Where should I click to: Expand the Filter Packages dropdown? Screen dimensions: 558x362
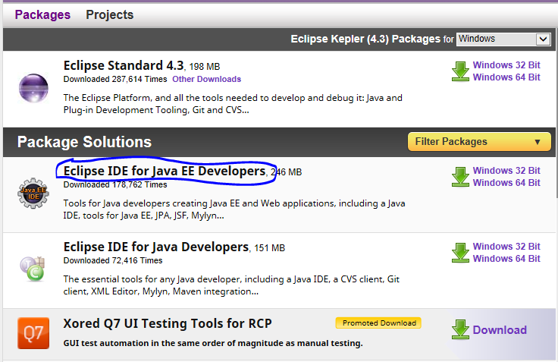pos(479,142)
